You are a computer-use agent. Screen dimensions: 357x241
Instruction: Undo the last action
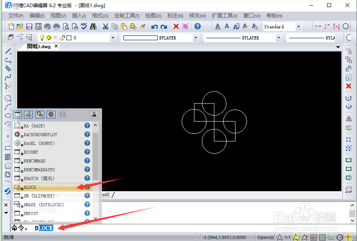click(154, 27)
